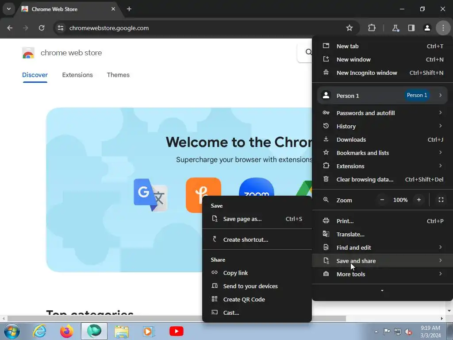453x340 pixels.
Task: Choose Cast... in the submenu
Action: [257, 313]
